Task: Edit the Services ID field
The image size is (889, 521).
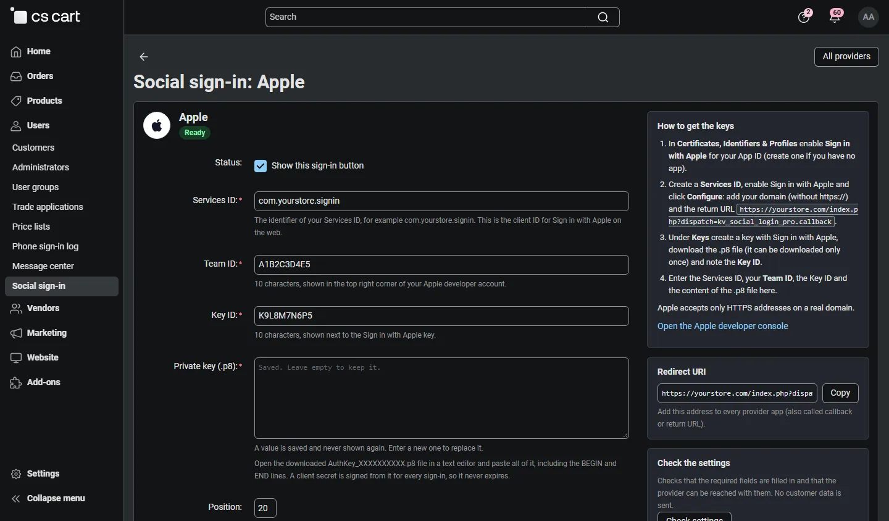Action: coord(441,201)
